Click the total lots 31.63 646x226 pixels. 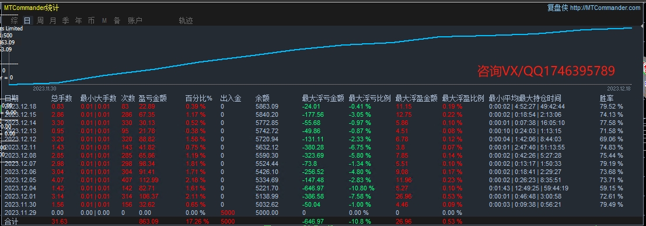[60, 221]
